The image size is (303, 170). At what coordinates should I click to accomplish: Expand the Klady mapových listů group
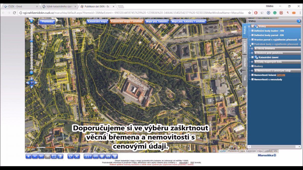click(x=252, y=62)
